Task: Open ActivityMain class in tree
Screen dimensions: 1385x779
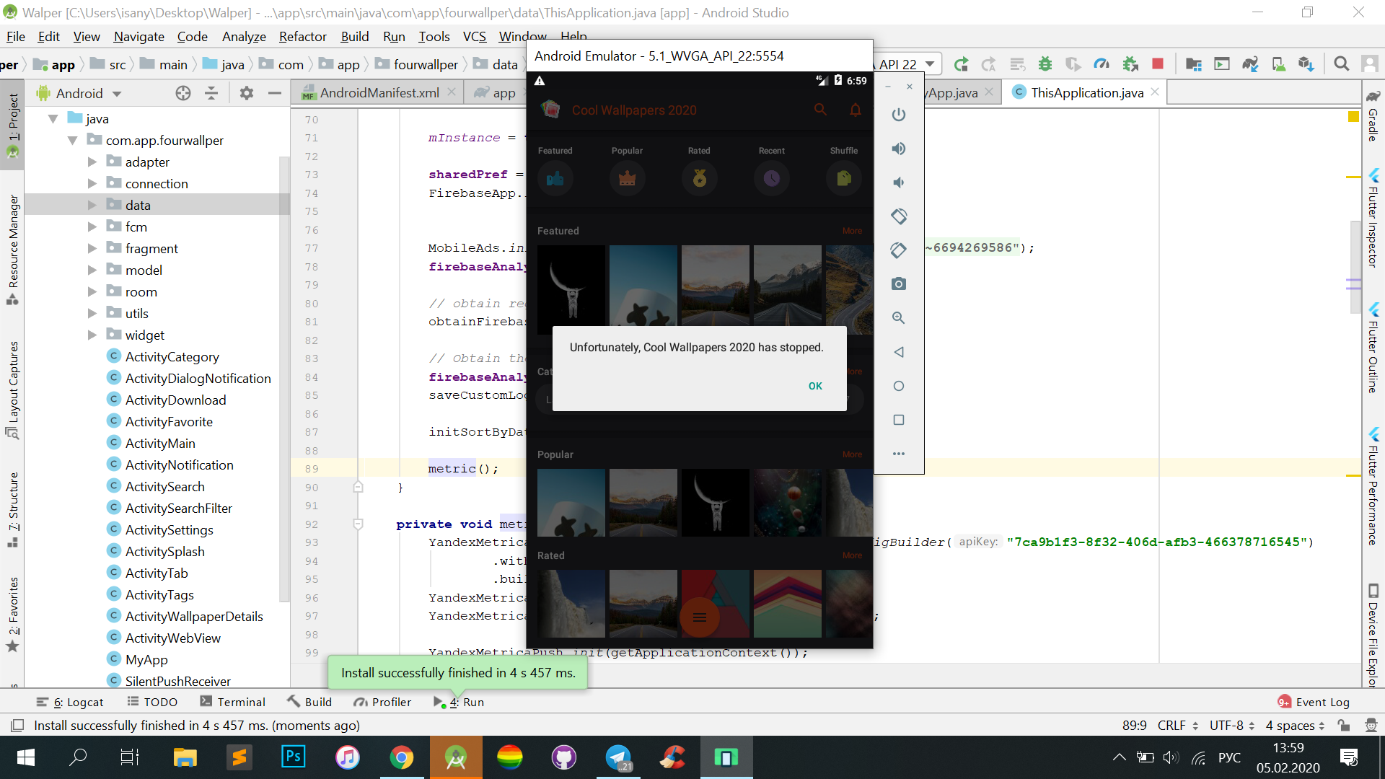Action: click(160, 444)
